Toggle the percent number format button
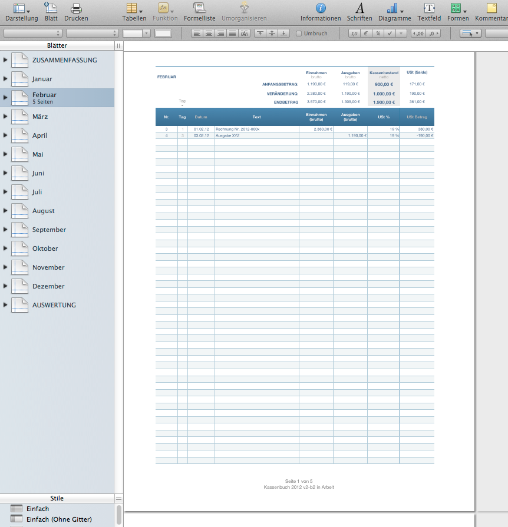The width and height of the screenshot is (508, 527). (x=378, y=34)
